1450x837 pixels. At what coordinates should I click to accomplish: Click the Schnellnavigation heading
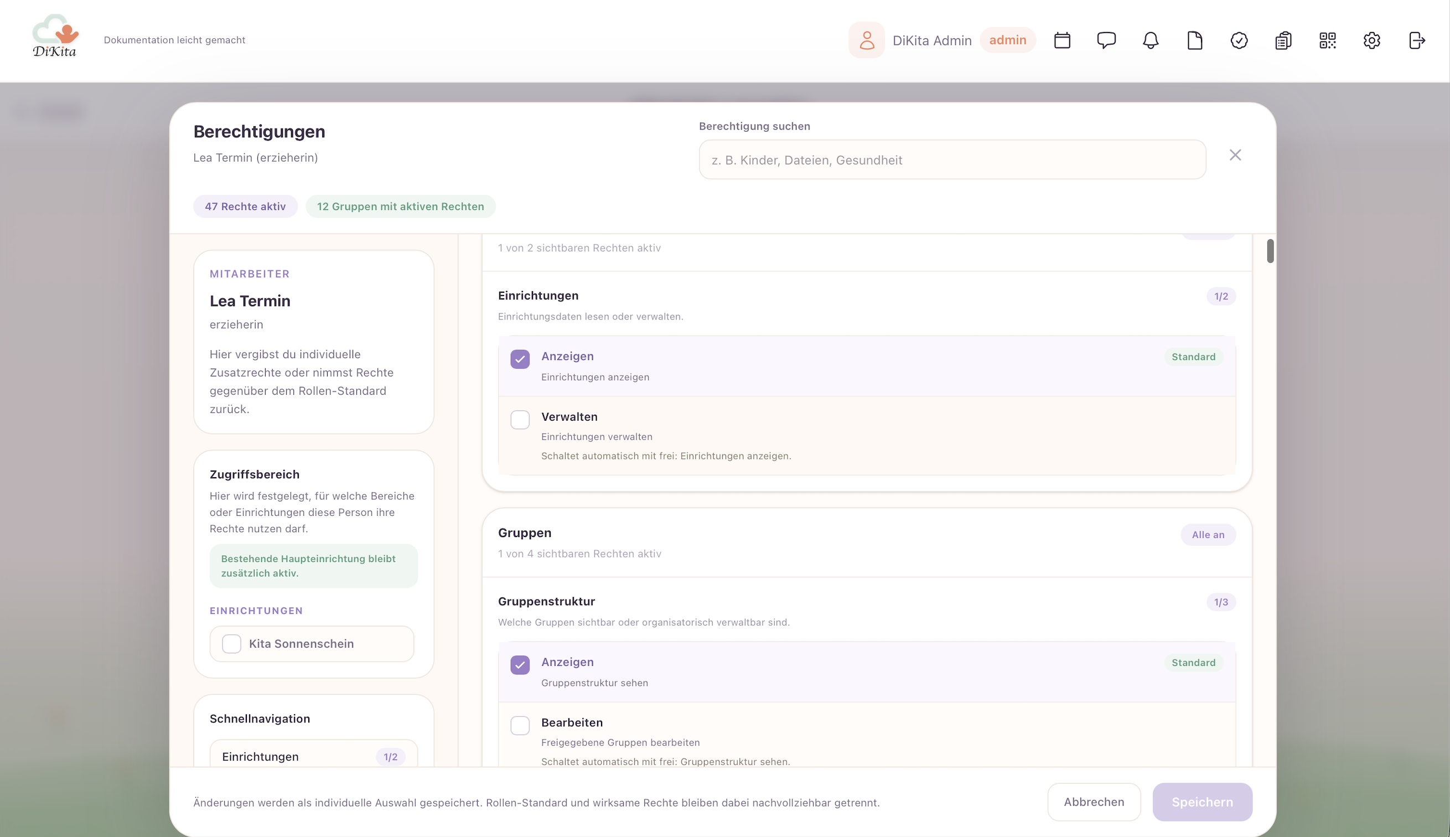pyautogui.click(x=260, y=719)
